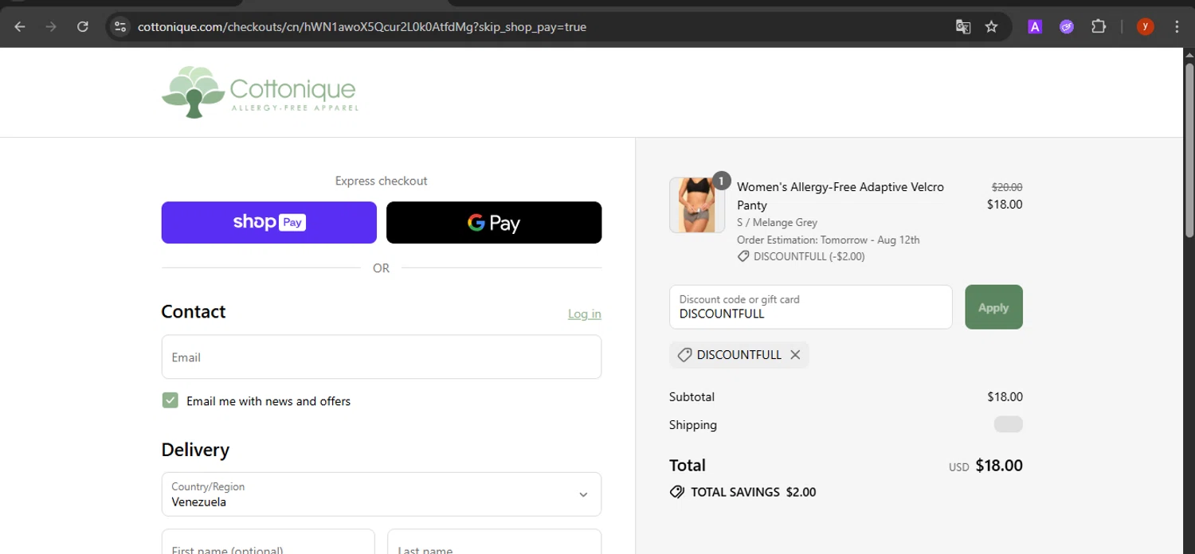Open site information icon in address bar

point(120,27)
